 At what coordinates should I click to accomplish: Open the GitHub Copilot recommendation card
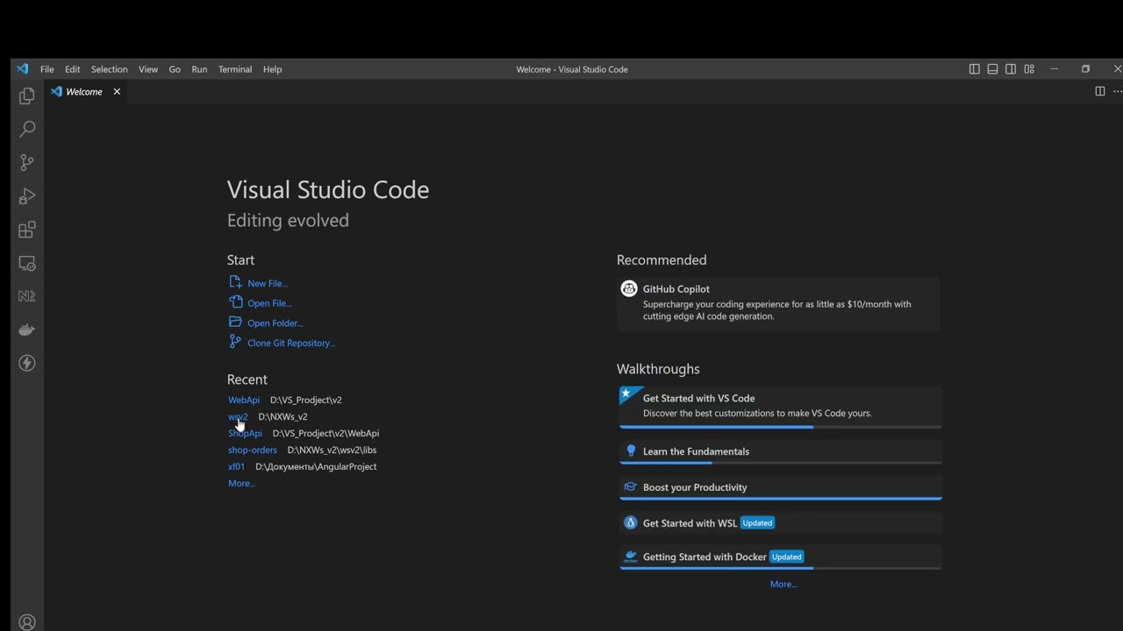coord(779,303)
